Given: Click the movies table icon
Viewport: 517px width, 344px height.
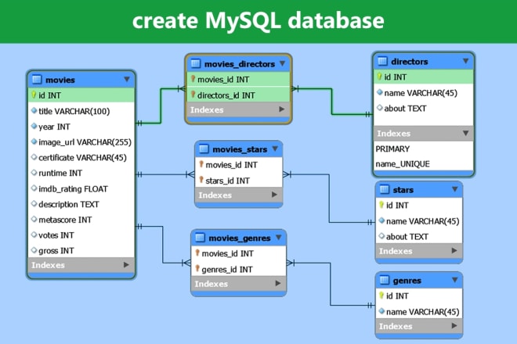Looking at the screenshot, I should click(37, 80).
